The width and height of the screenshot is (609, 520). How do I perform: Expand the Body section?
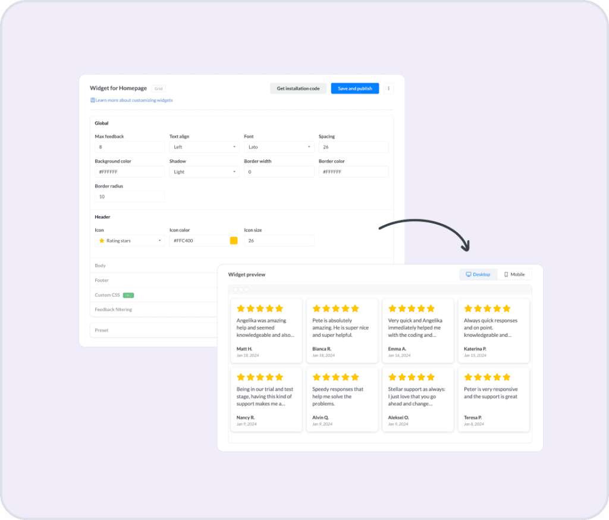[100, 266]
